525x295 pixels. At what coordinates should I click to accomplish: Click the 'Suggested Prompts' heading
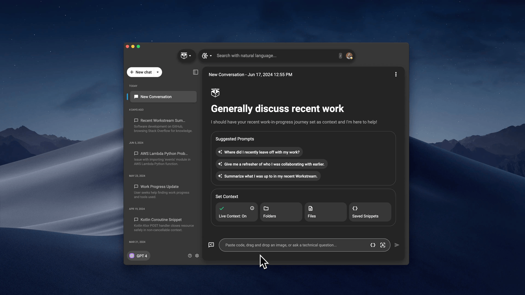click(x=235, y=139)
